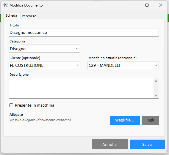Click the Descrizione scrollbar down arrow
Viewport: 169px width, 155px height.
156,96
